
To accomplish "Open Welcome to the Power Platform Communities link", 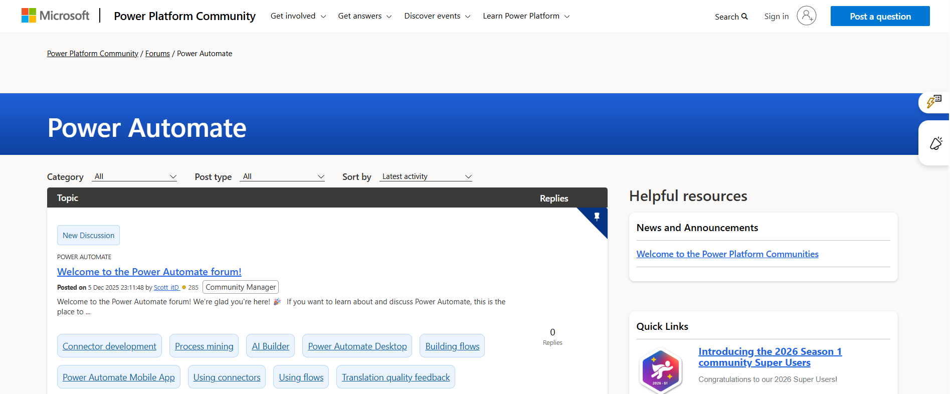I will tap(727, 254).
